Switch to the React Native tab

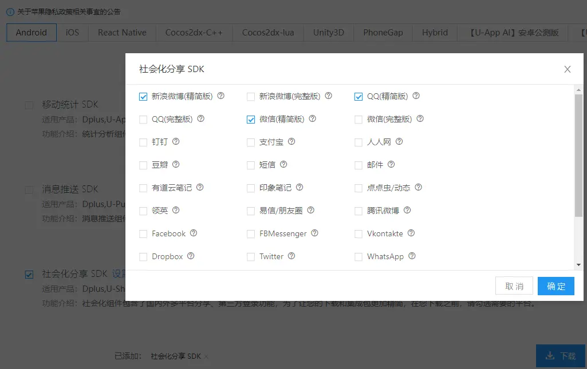(122, 33)
